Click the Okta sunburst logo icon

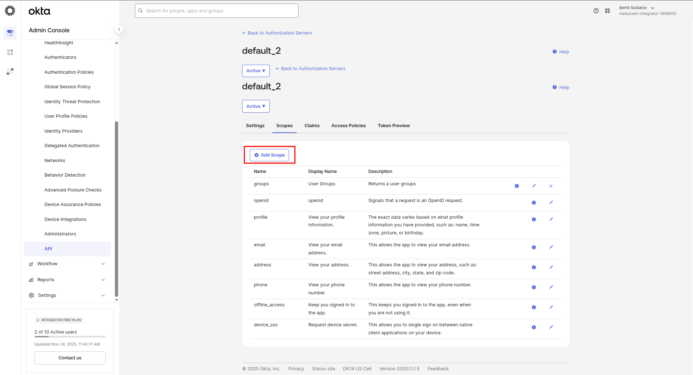pos(10,11)
